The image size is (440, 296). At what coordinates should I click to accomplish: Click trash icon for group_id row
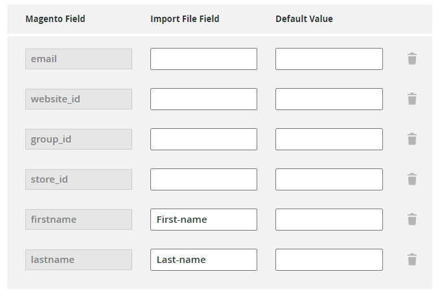click(x=411, y=139)
